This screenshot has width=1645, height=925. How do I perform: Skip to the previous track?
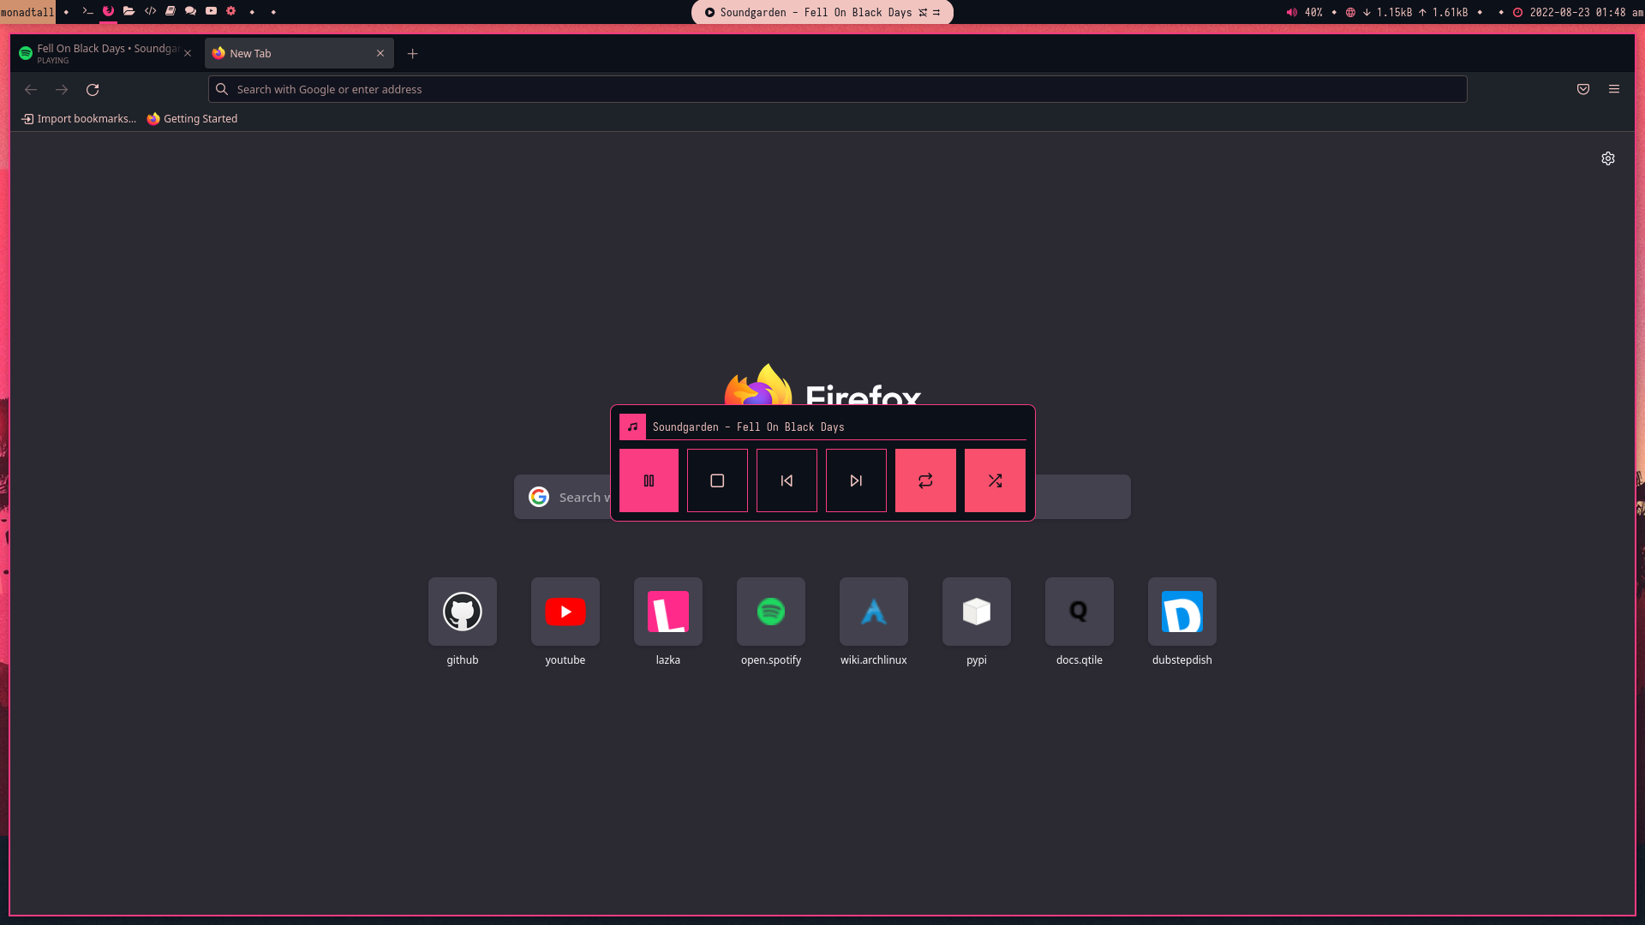tap(787, 480)
